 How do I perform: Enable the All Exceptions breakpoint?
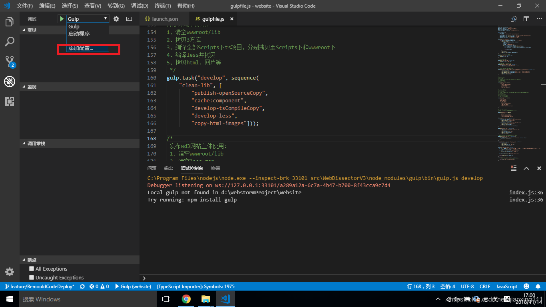31,269
